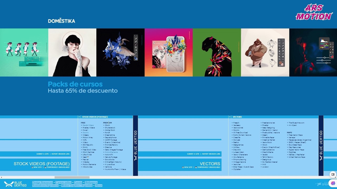Open the Ars Motion logo link
Viewport: 337px width, 189px height.
[314, 12]
